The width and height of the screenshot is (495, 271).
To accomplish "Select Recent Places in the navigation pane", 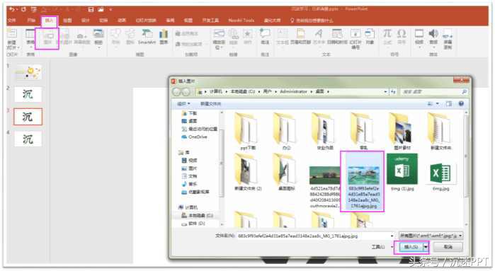I will click(200, 129).
